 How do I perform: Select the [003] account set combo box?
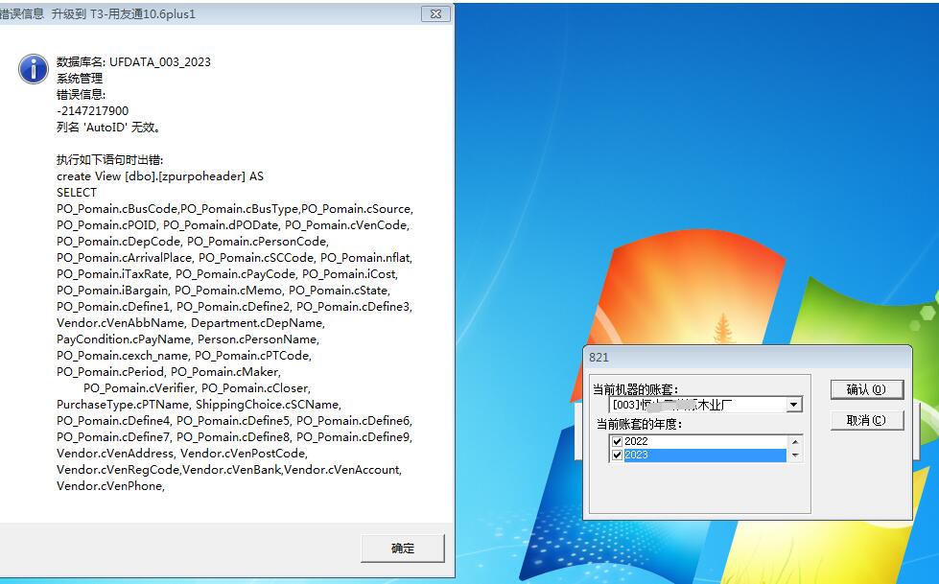[705, 405]
